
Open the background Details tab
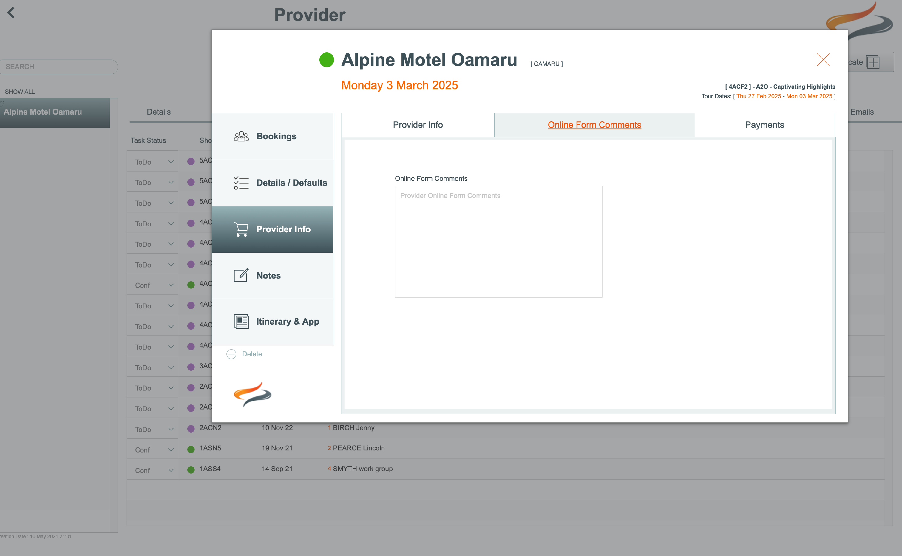[x=159, y=112]
